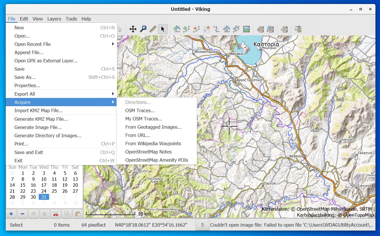This screenshot has height=236, width=380.
Task: Select the DEM Download tool
Action: point(298,29)
